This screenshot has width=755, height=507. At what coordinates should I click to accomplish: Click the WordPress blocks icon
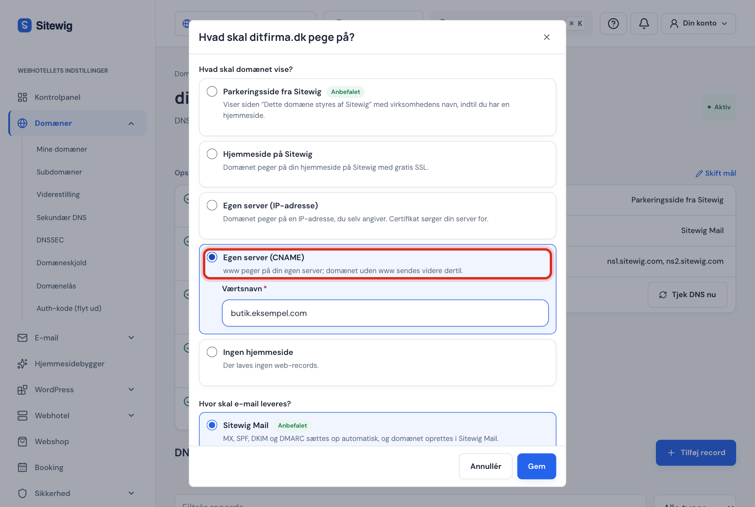(x=22, y=389)
